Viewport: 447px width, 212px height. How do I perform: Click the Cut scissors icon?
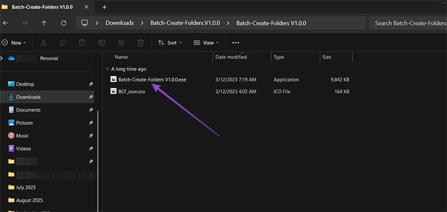pyautogui.click(x=44, y=43)
